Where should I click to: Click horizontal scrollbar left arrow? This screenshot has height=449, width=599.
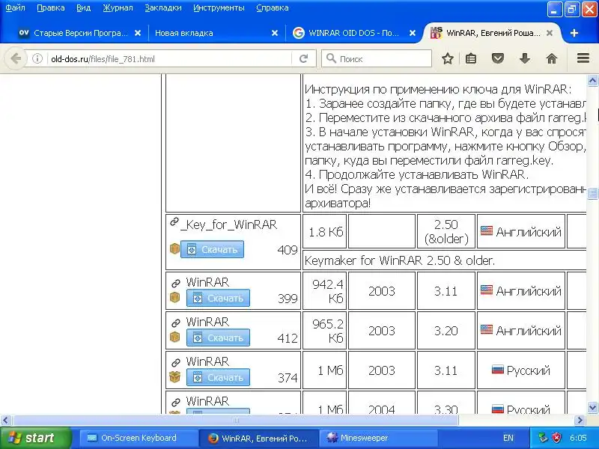coord(5,421)
